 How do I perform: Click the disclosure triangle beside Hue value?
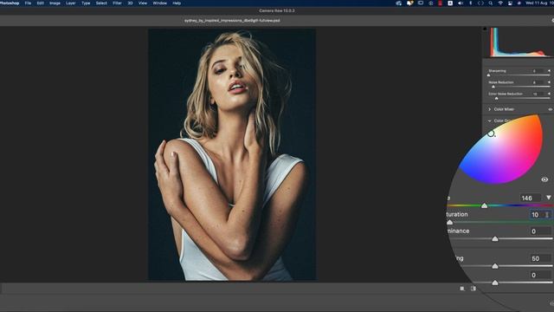[x=548, y=198]
